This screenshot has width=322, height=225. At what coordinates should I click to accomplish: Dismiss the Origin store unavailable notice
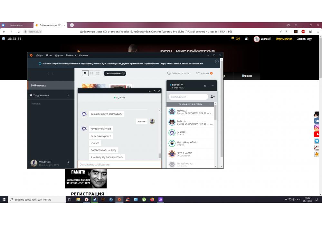click(x=217, y=61)
